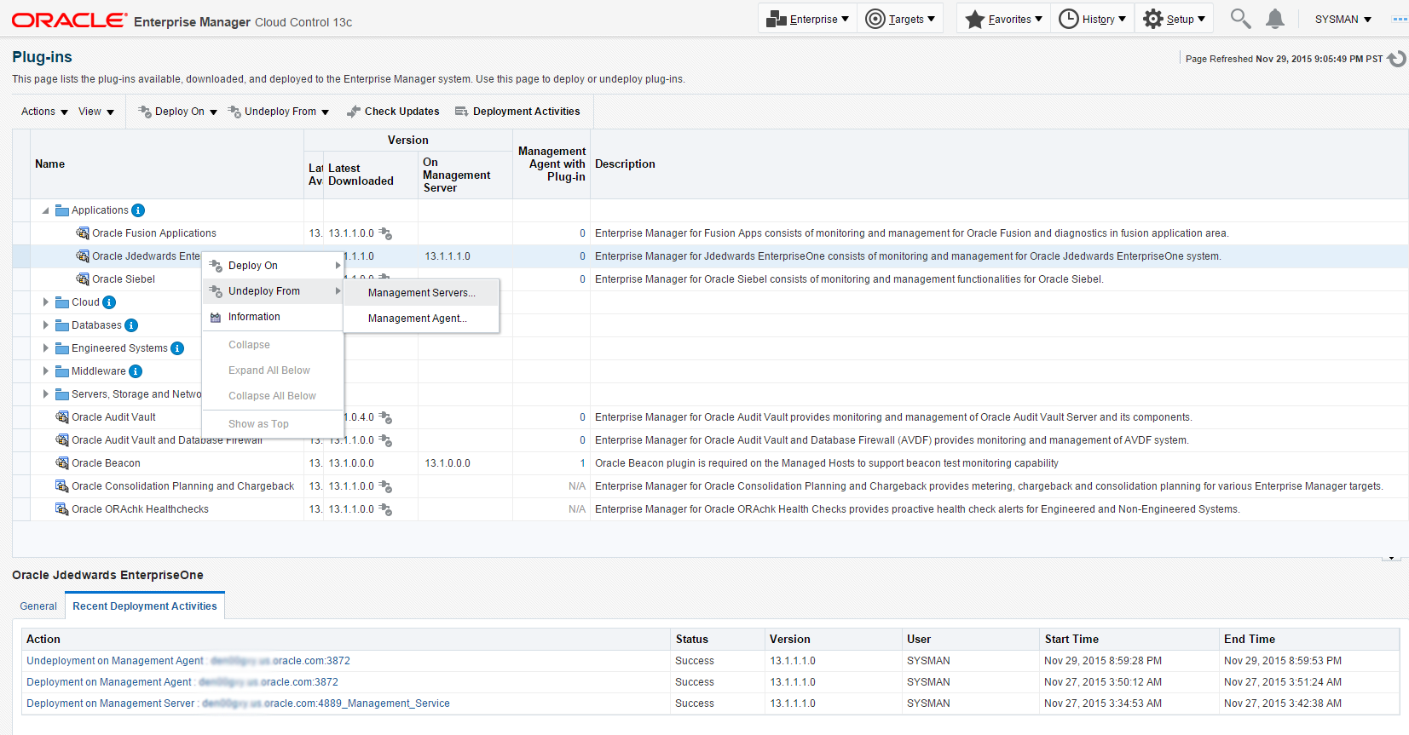
Task: Collapse the Applications folder node
Action: click(46, 210)
